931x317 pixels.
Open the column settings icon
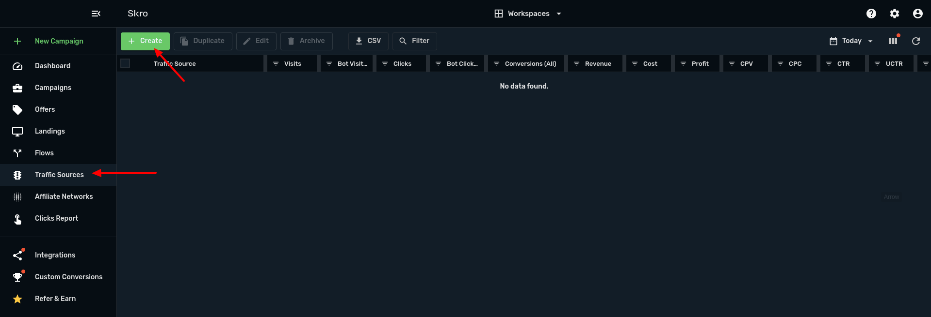coord(893,41)
